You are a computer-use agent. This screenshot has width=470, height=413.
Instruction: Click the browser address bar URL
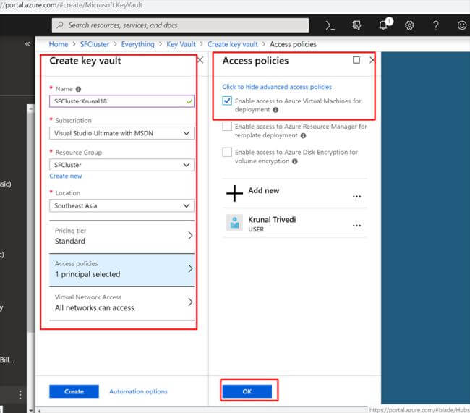[x=72, y=5]
